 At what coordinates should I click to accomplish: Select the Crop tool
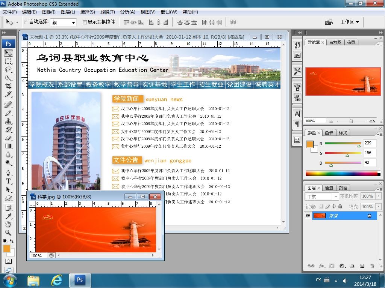(x=8, y=86)
